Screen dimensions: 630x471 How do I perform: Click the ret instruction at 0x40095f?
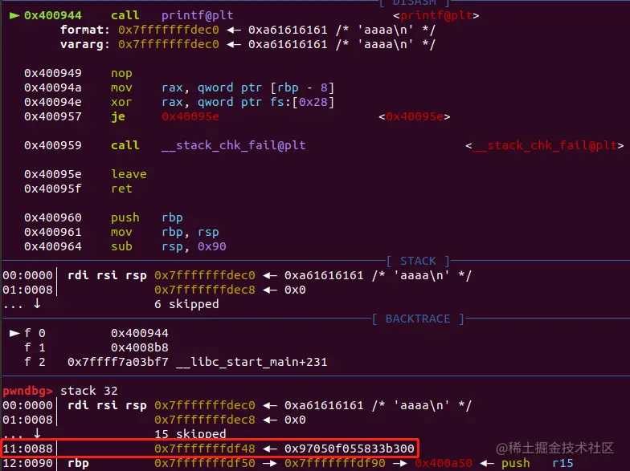coord(121,189)
